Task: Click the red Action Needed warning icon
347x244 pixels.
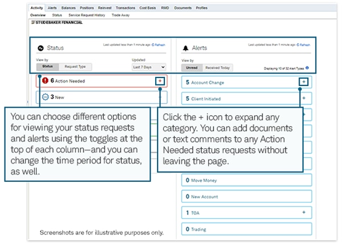Action: coord(45,81)
